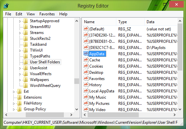Image resolution: width=186 pixels, height=129 pixels.
Task: Click the string icon next to {374DE290-12...
Action: (x=86, y=35)
